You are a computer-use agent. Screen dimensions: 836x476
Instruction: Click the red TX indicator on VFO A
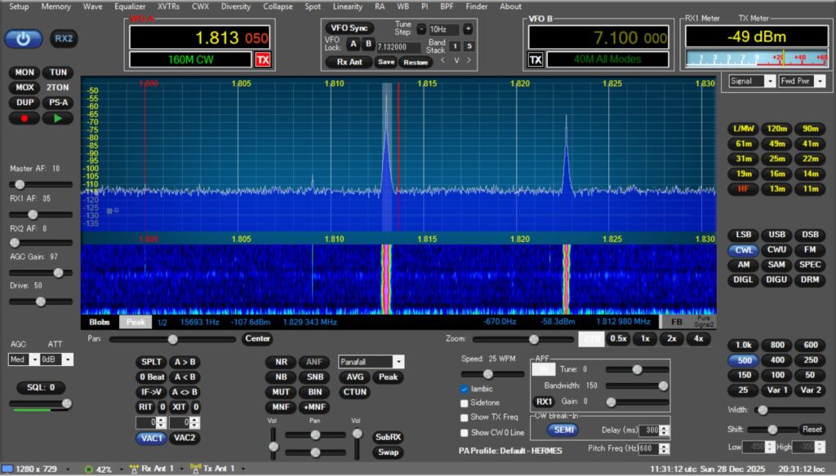point(262,59)
